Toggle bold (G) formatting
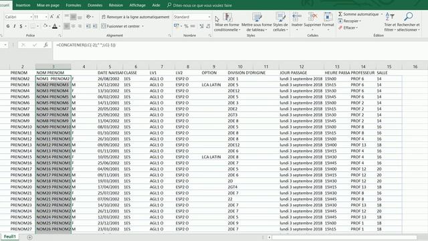The height and width of the screenshot is (241, 428). (8, 26)
